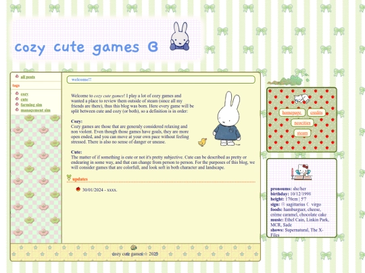
Task: Click the music: Ethel Cain line
Action: [x=300, y=222]
